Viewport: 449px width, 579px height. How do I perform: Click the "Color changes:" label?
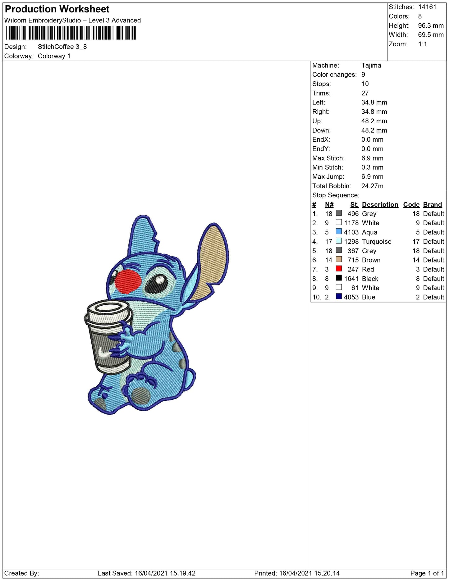pyautogui.click(x=335, y=75)
